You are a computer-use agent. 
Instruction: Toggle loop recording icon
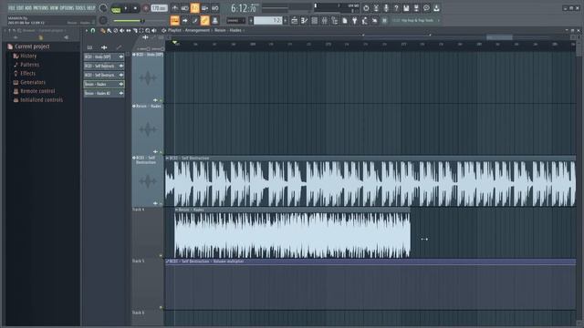coord(215,8)
